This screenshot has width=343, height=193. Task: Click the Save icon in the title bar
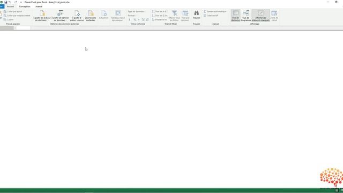6,2
